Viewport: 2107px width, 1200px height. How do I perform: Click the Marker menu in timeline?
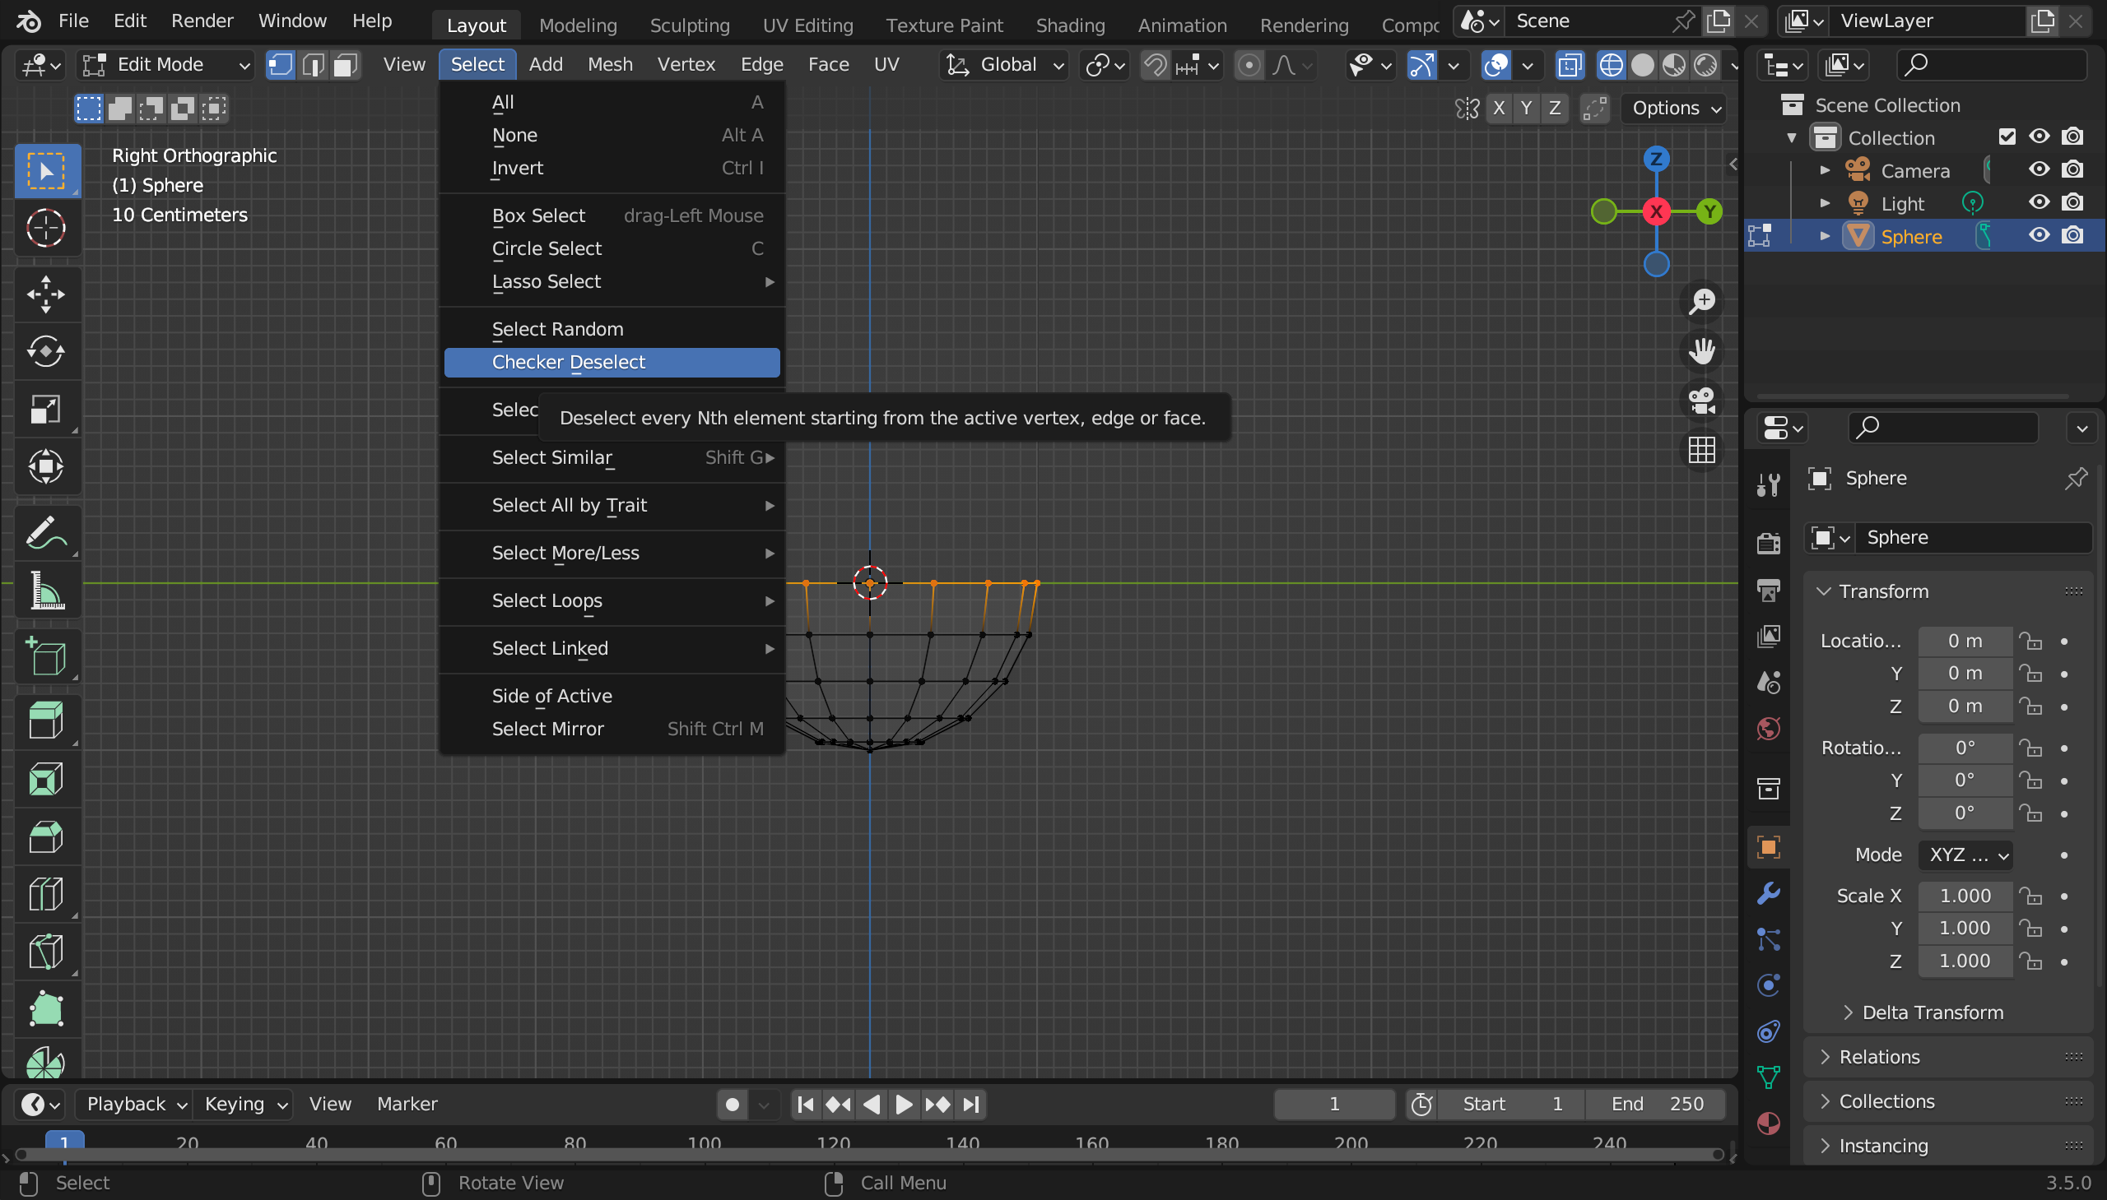pos(407,1104)
